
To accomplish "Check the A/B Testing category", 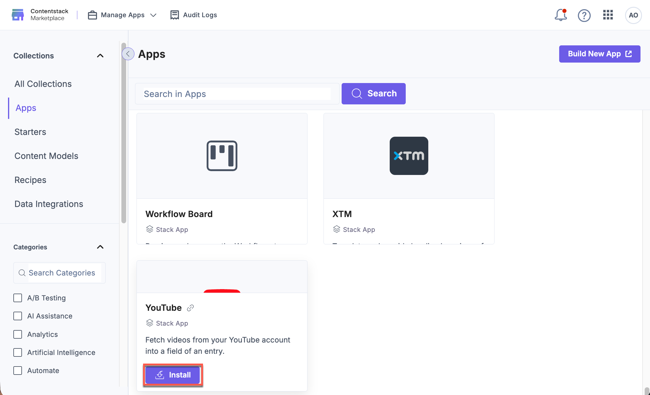I will tap(18, 298).
